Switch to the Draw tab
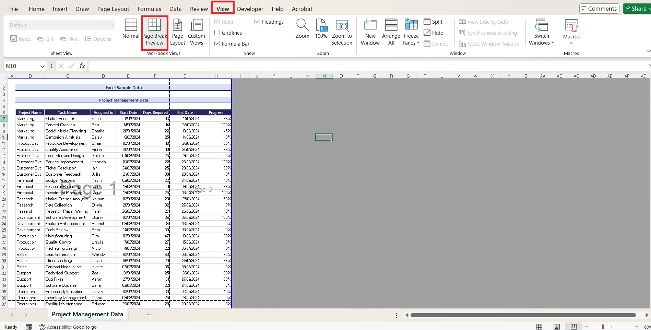The width and height of the screenshot is (651, 330). pyautogui.click(x=82, y=9)
